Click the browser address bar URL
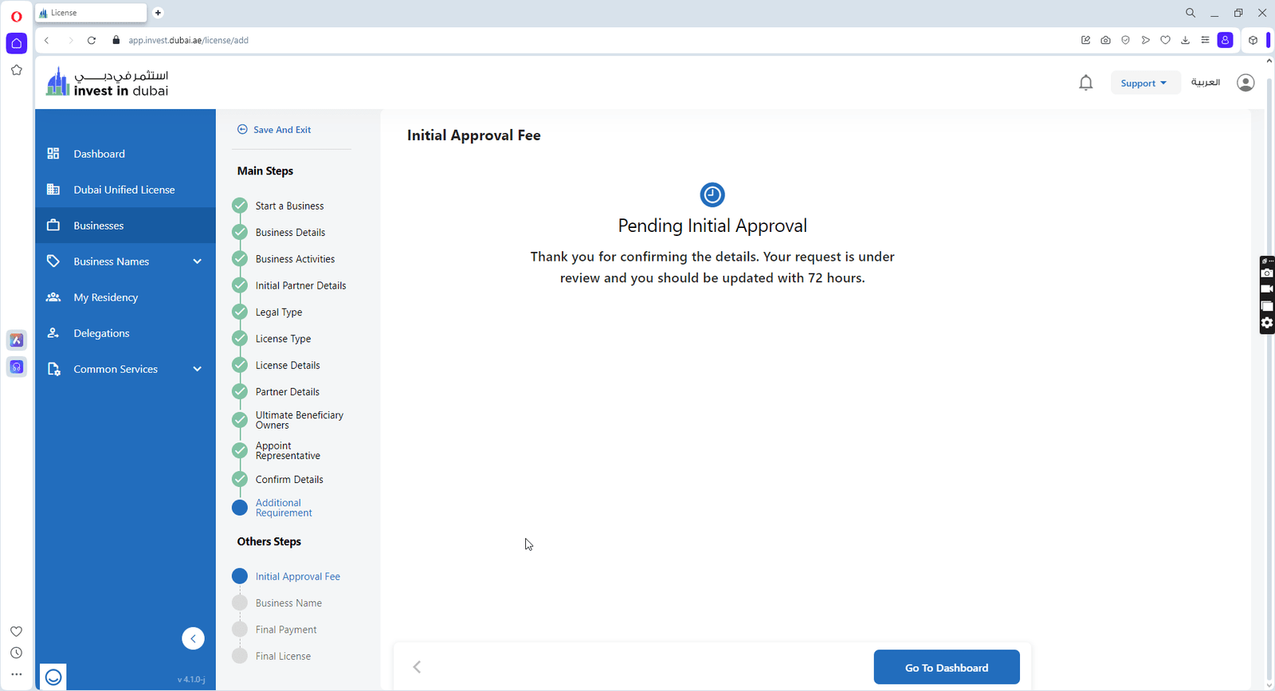 188,41
